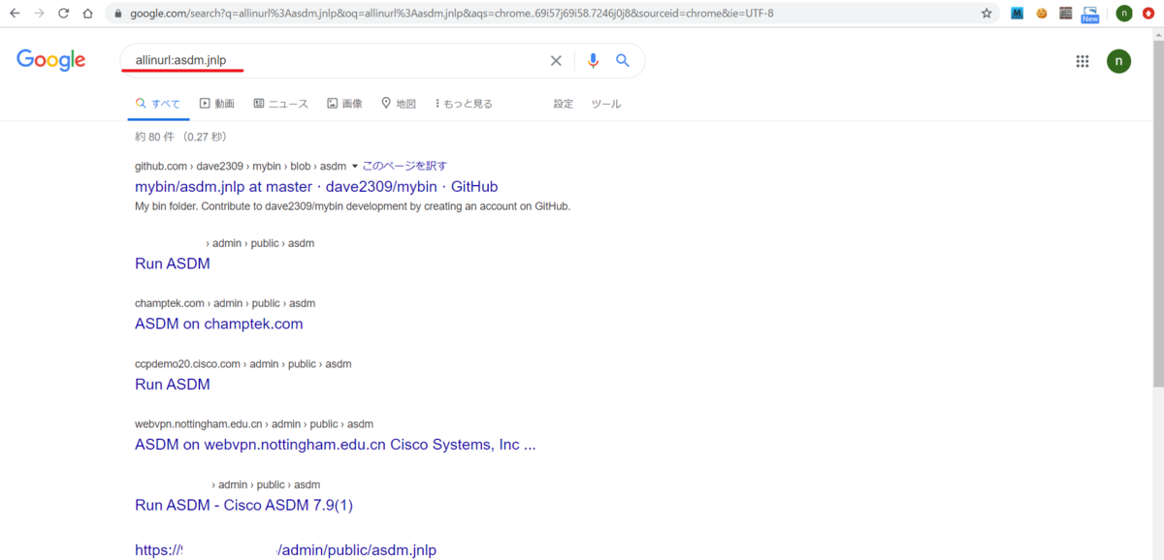Open the 設定 search settings
Viewport: 1164px width, 560px height.
point(564,104)
